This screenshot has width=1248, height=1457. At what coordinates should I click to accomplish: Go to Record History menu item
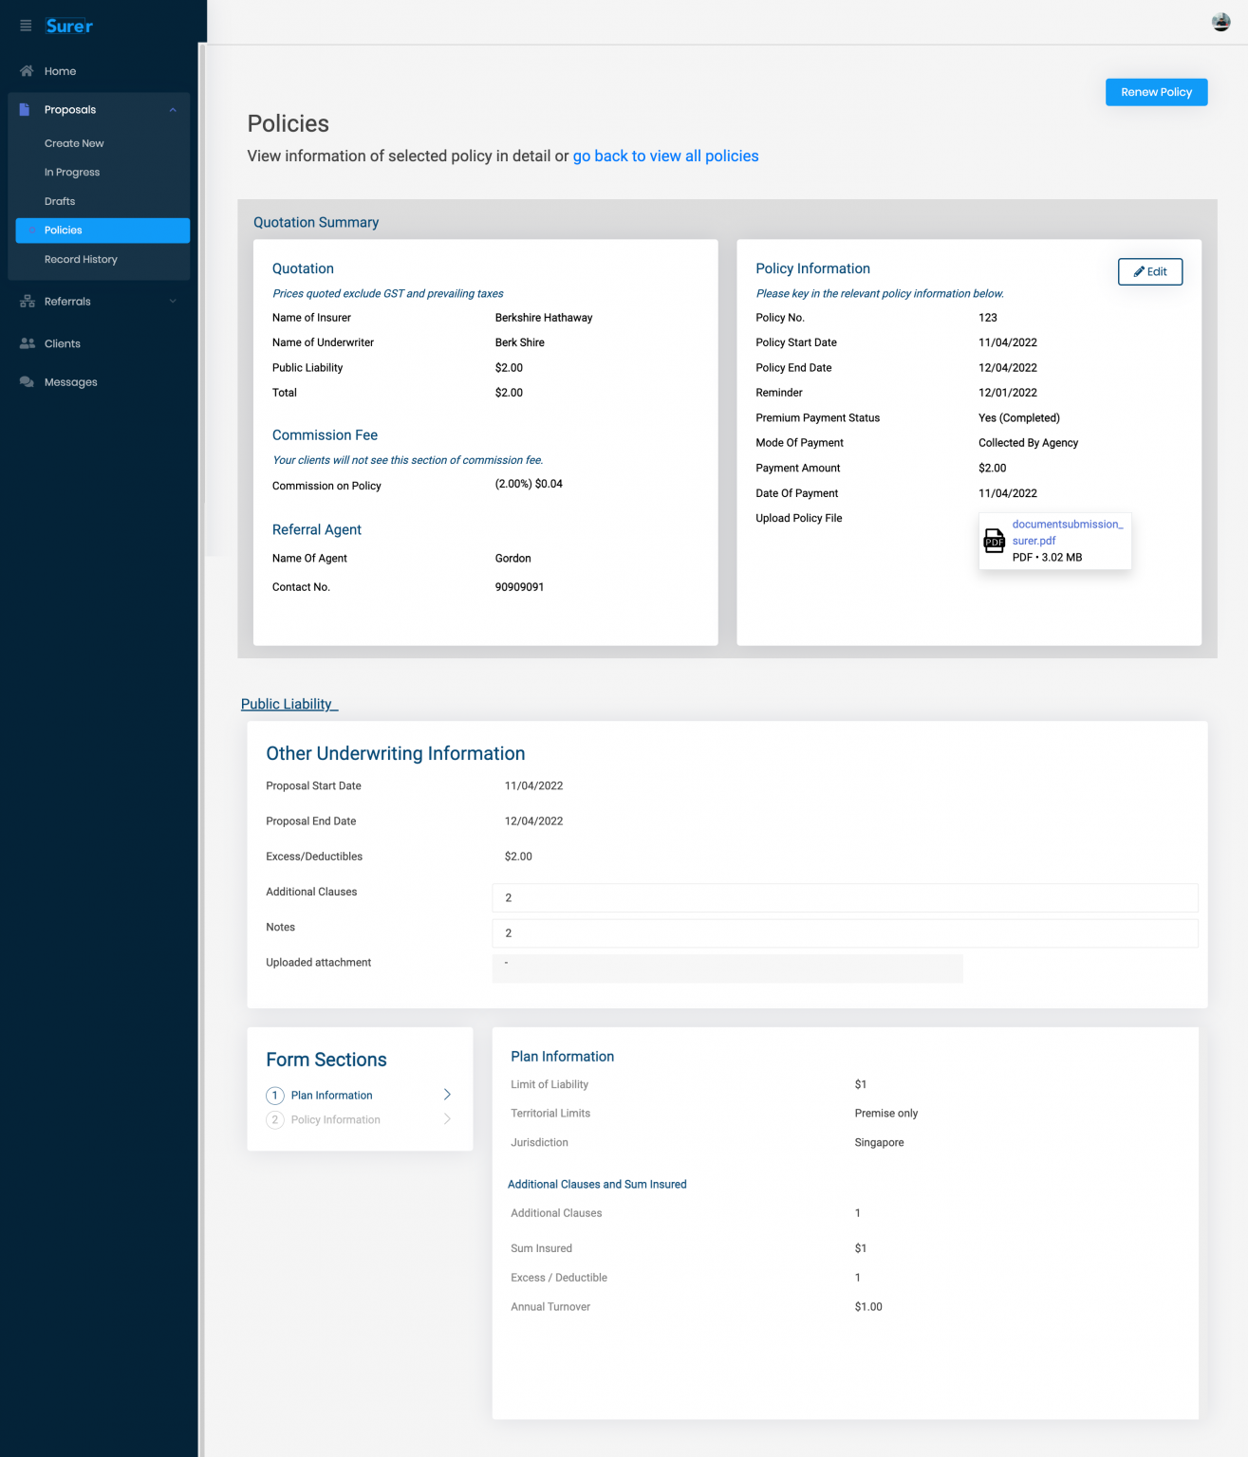(x=81, y=259)
